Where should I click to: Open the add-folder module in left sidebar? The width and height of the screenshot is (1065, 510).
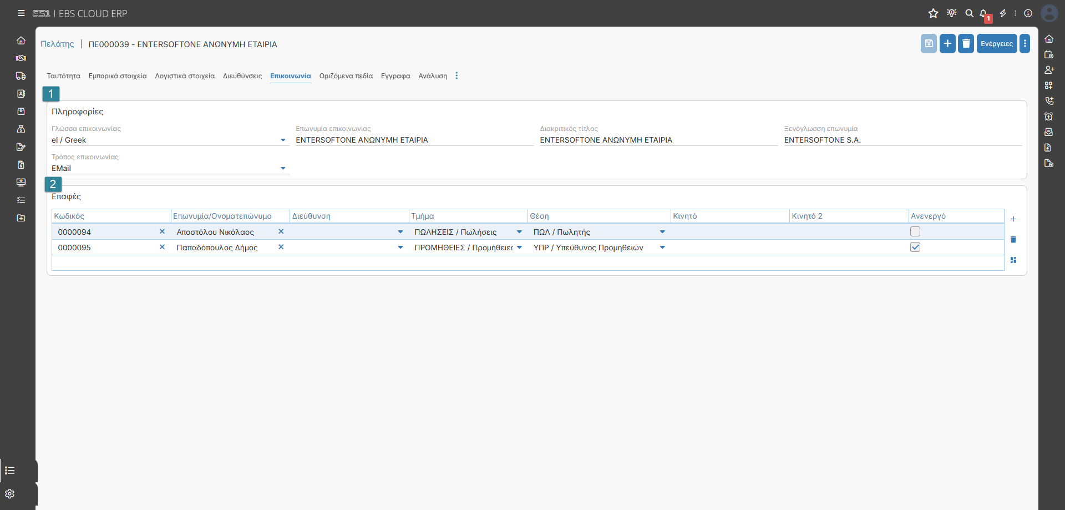pyautogui.click(x=21, y=218)
